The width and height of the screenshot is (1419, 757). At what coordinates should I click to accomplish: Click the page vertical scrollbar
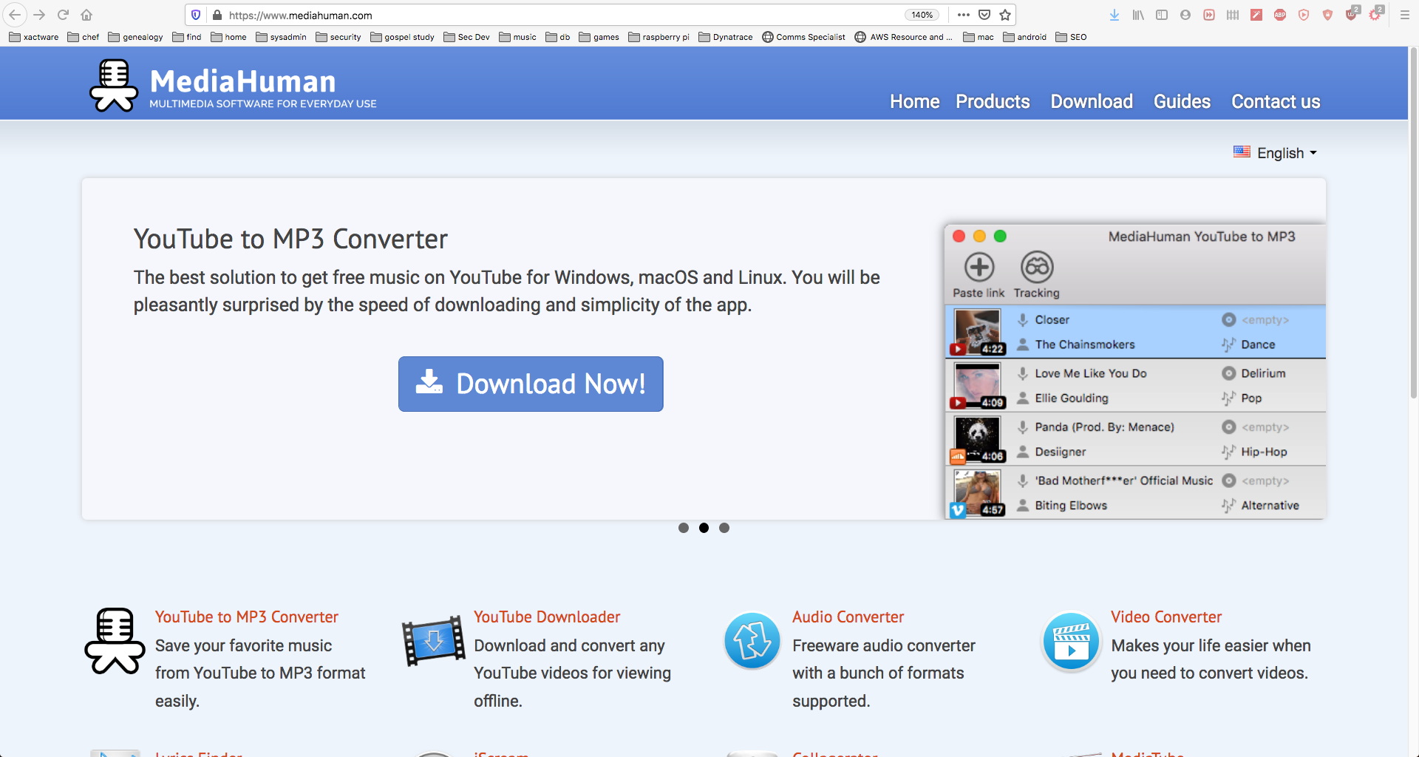[x=1413, y=222]
